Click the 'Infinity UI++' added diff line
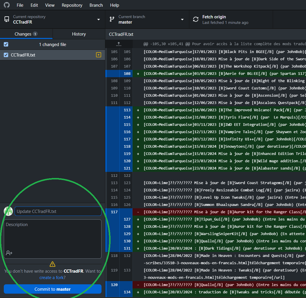 (x=219, y=139)
